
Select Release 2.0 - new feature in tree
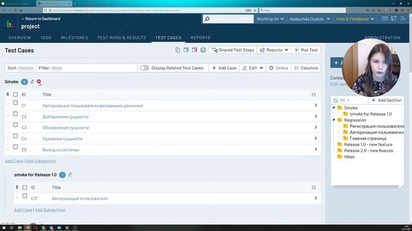click(368, 151)
